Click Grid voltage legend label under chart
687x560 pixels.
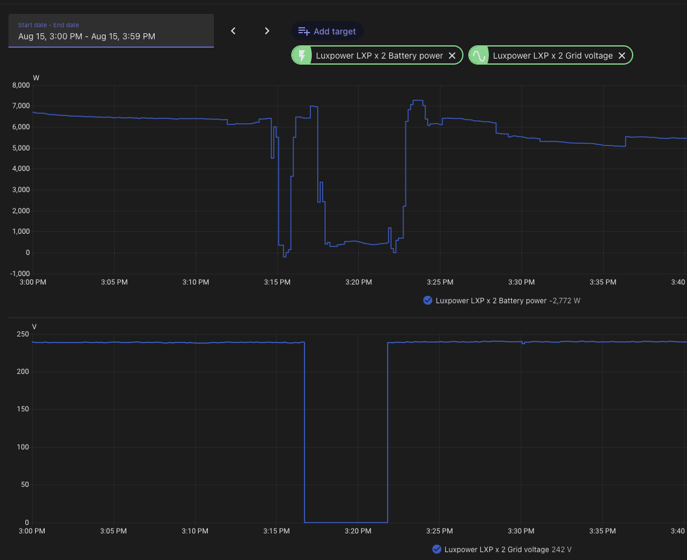point(497,550)
